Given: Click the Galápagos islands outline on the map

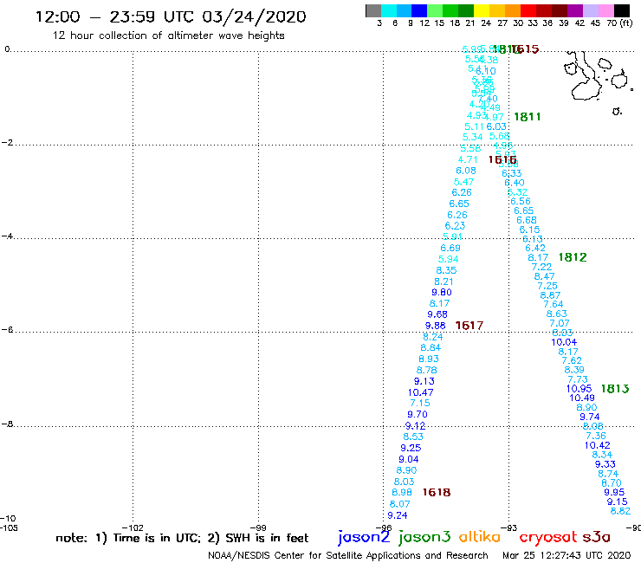Looking at the screenshot, I should 599,83.
